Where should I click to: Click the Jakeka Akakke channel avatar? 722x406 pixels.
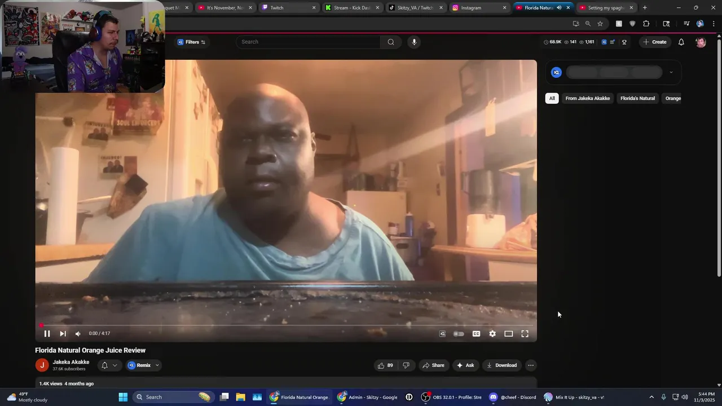coord(42,365)
